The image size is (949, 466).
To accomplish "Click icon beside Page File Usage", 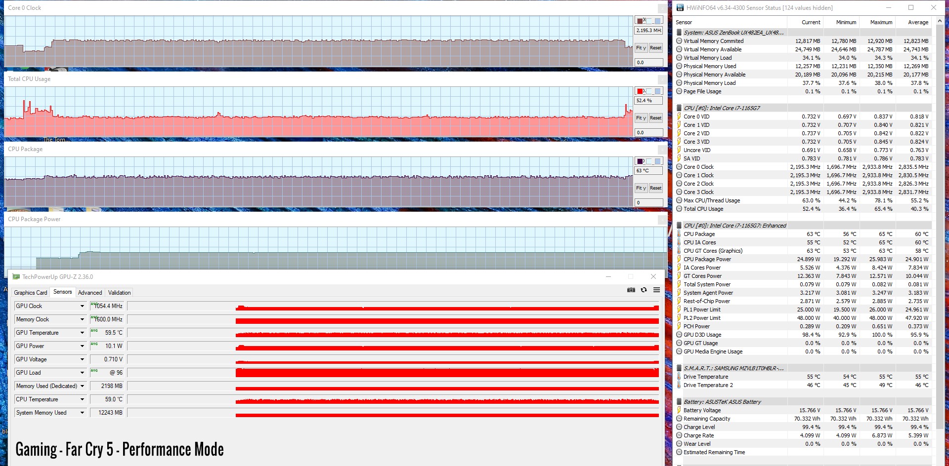I will (679, 91).
